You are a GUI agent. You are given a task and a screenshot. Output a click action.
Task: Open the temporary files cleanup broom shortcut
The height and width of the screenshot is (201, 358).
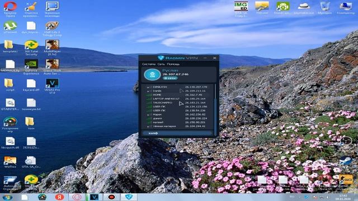(x=31, y=9)
